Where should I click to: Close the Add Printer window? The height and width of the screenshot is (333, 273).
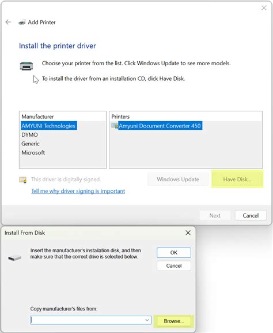(x=264, y=8)
